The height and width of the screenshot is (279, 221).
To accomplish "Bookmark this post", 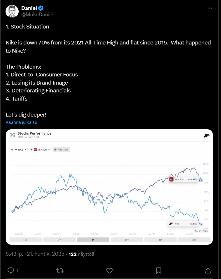I will click(158, 271).
